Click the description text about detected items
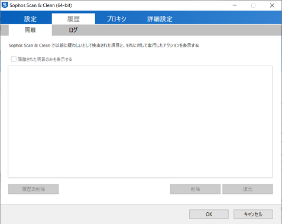Screen dimensions: 282x224 (104, 46)
